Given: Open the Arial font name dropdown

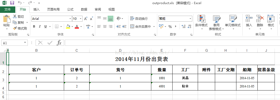Looking at the screenshot, I should click(x=70, y=19).
